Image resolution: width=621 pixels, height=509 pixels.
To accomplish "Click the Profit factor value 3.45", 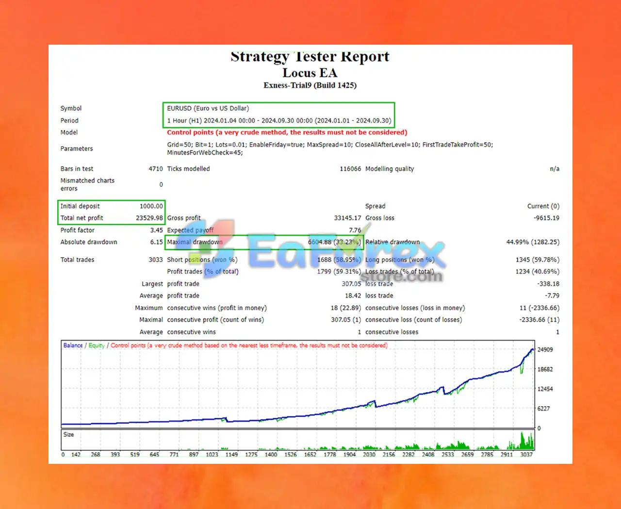I will [156, 230].
